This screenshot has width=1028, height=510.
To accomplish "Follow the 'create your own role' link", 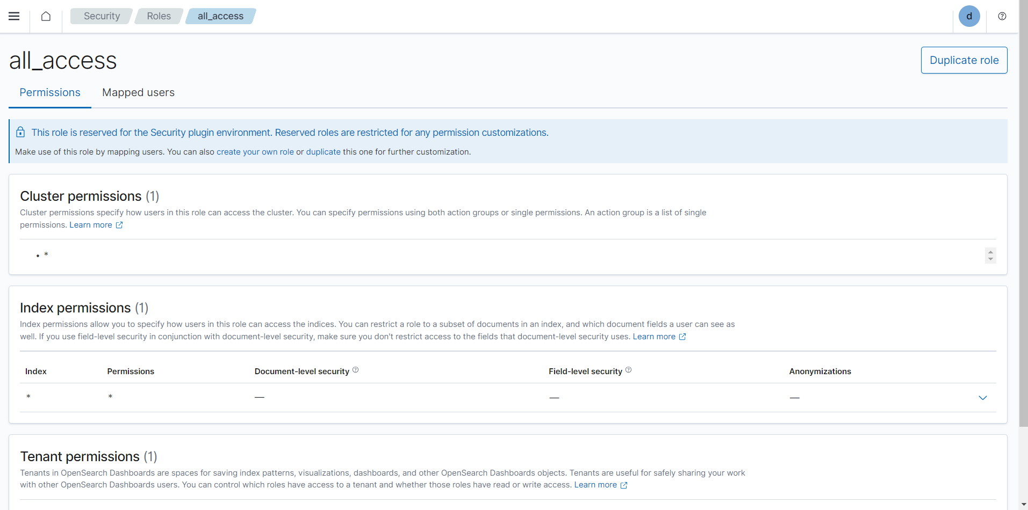I will pyautogui.click(x=255, y=152).
